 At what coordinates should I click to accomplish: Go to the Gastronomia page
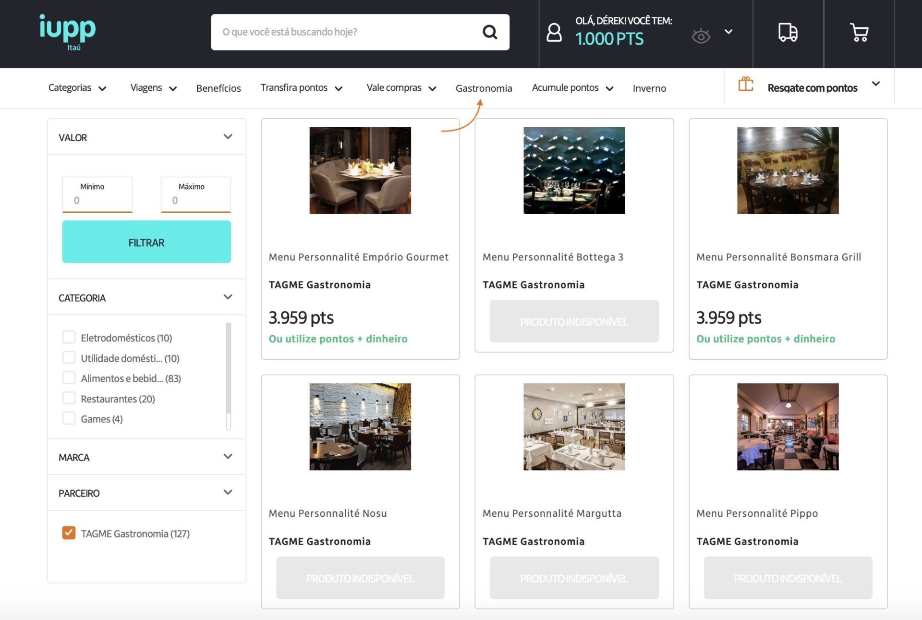484,88
